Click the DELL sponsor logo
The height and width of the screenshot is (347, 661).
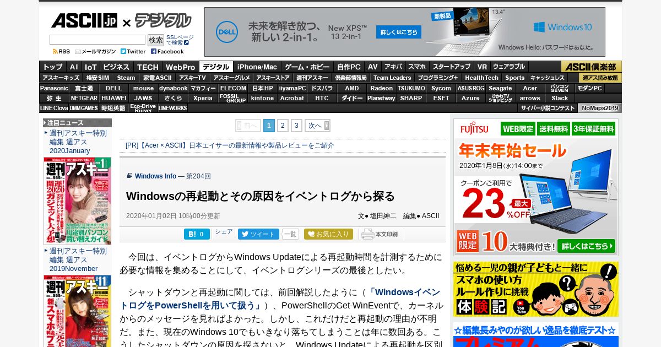(x=114, y=88)
